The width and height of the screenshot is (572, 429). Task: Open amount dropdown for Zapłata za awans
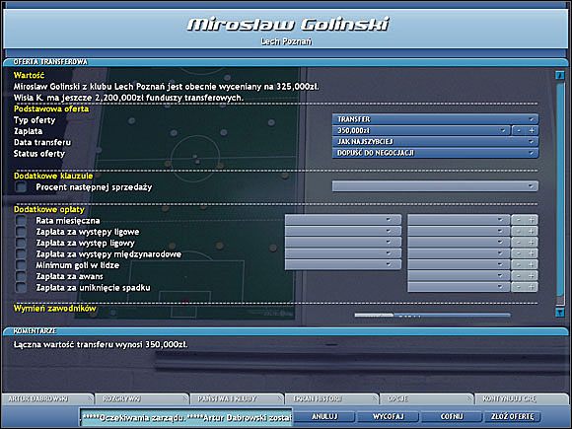pos(459,276)
